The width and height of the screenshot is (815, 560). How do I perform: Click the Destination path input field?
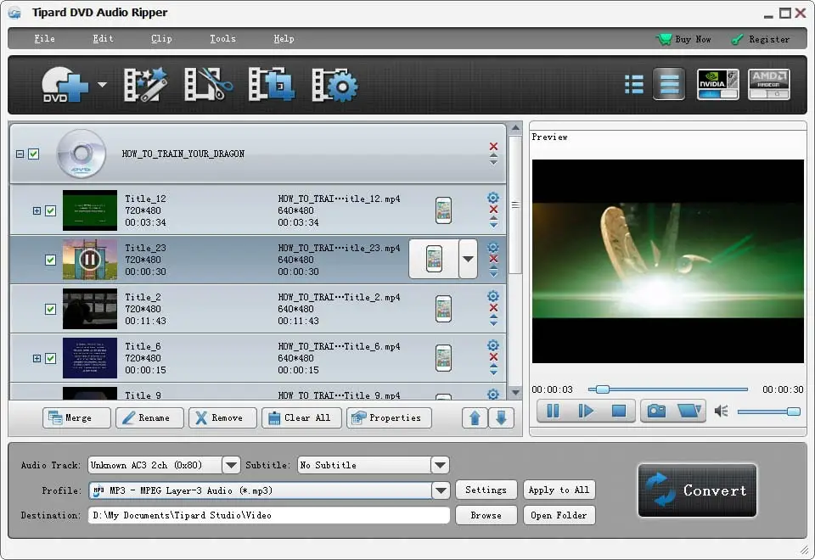click(x=269, y=515)
